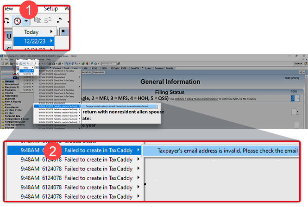Open the Window menu
This screenshot has width=308, height=207.
tap(41, 59)
